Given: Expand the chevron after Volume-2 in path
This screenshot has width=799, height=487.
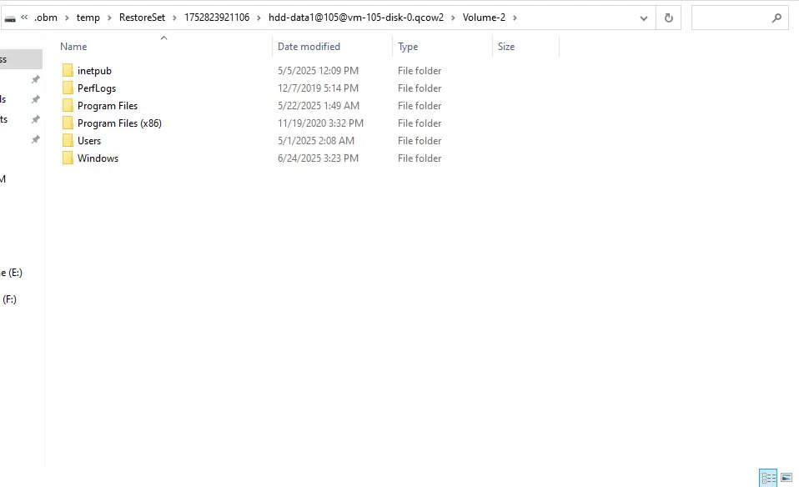Looking at the screenshot, I should click(x=516, y=17).
